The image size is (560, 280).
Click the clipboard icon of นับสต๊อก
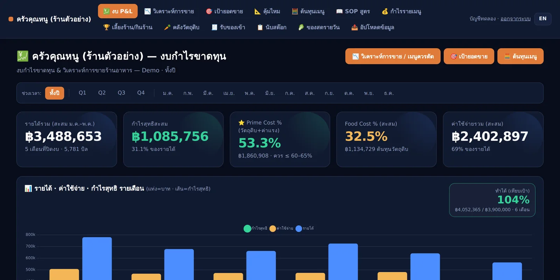coord(260,27)
